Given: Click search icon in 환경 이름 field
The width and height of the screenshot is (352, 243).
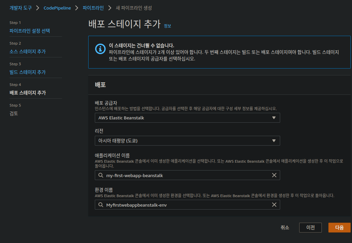Looking at the screenshot, I should point(101,205).
